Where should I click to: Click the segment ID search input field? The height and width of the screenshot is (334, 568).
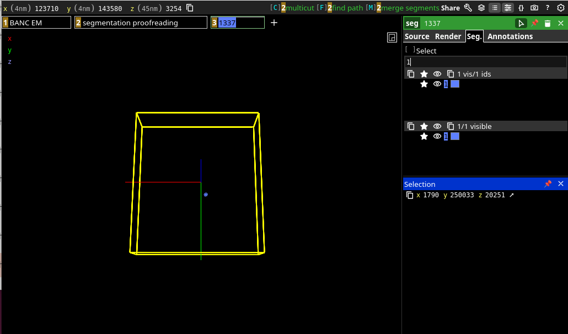tap(485, 62)
